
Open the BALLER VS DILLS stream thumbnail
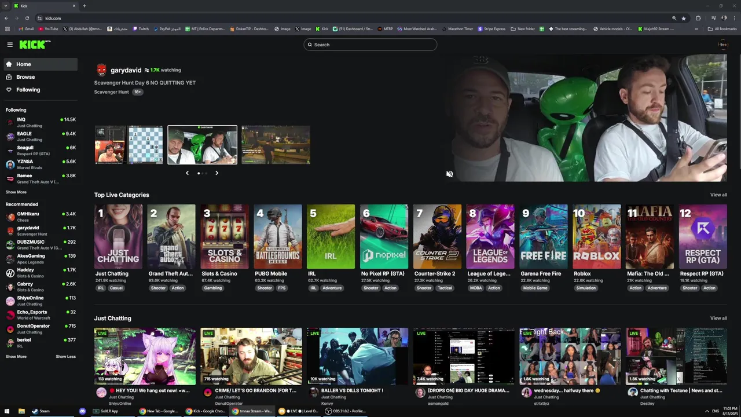click(x=358, y=356)
